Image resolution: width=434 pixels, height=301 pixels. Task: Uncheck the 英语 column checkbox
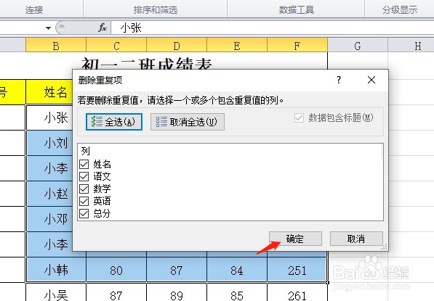(x=84, y=201)
